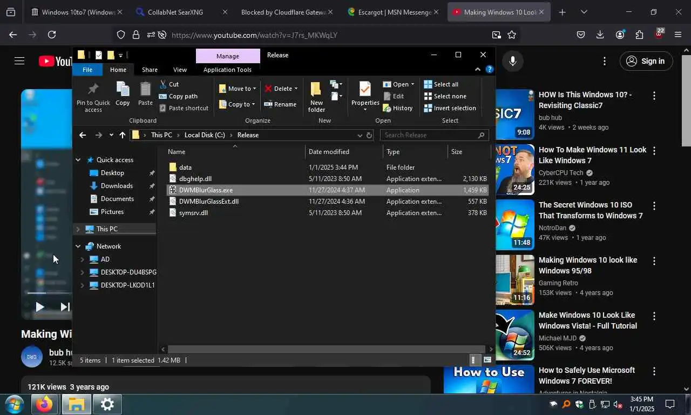The height and width of the screenshot is (415, 691).
Task: Switch to the Share ribbon tab
Action: tap(150, 70)
